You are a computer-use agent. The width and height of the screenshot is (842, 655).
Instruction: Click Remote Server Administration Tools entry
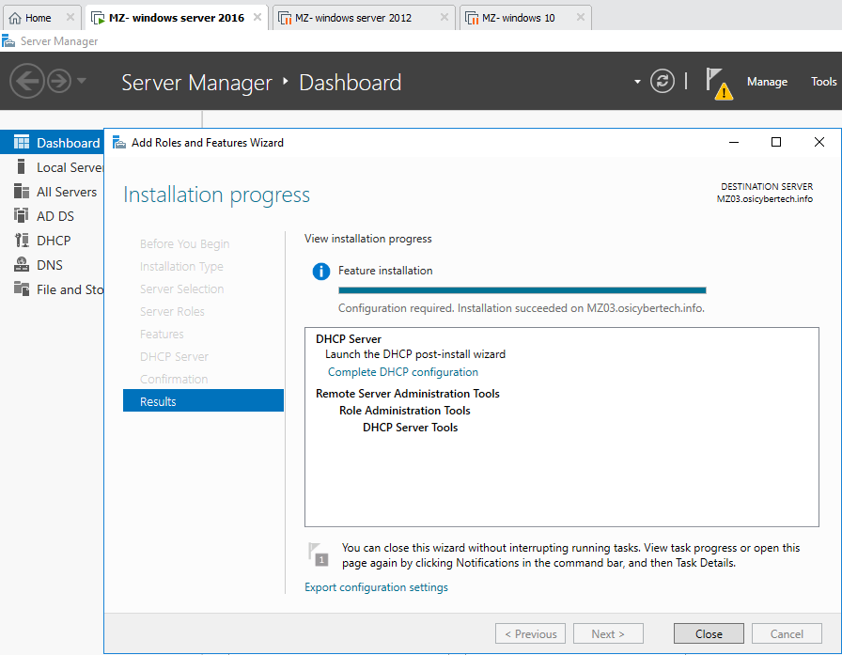coord(408,394)
